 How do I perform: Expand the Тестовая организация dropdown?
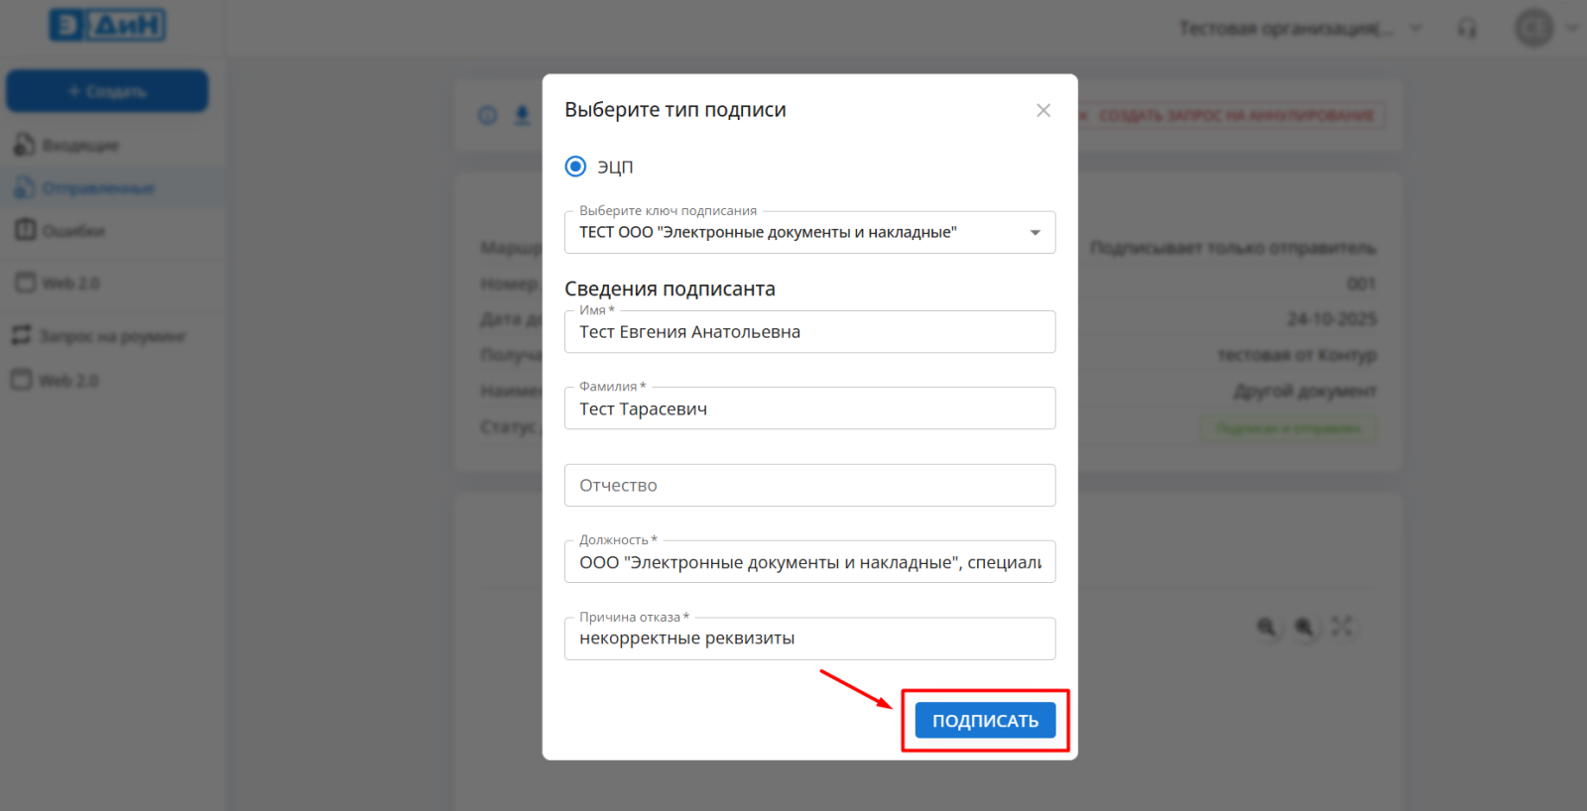1415,29
